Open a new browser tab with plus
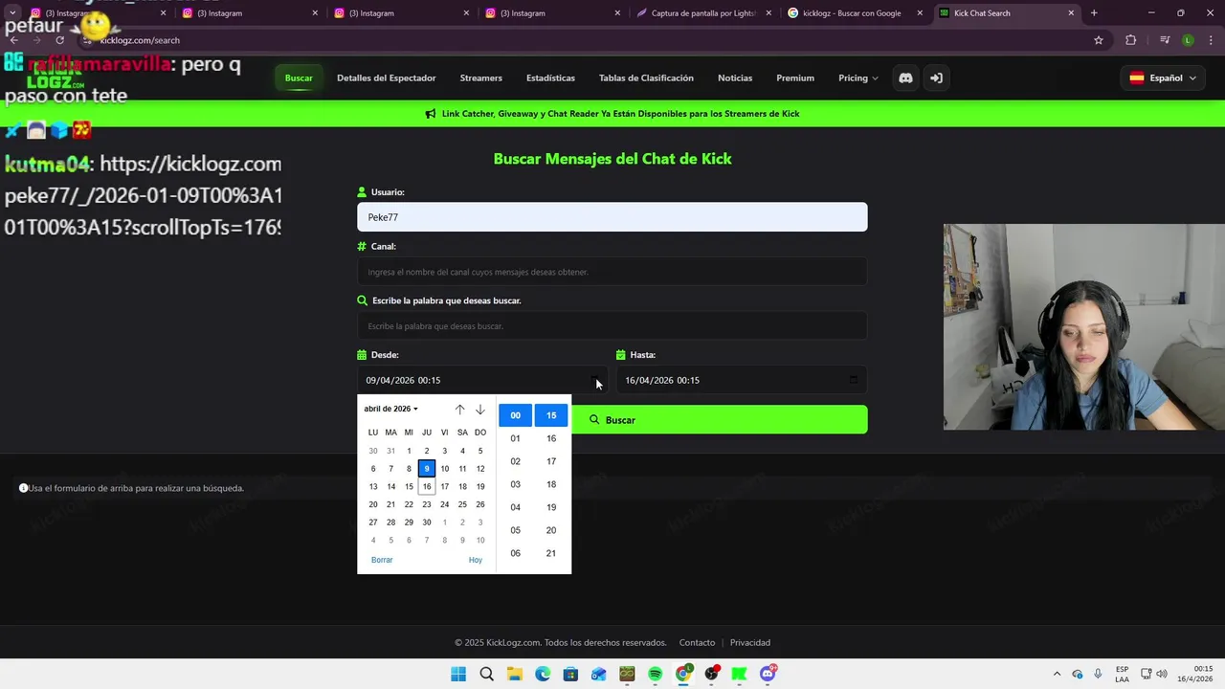 (1094, 13)
